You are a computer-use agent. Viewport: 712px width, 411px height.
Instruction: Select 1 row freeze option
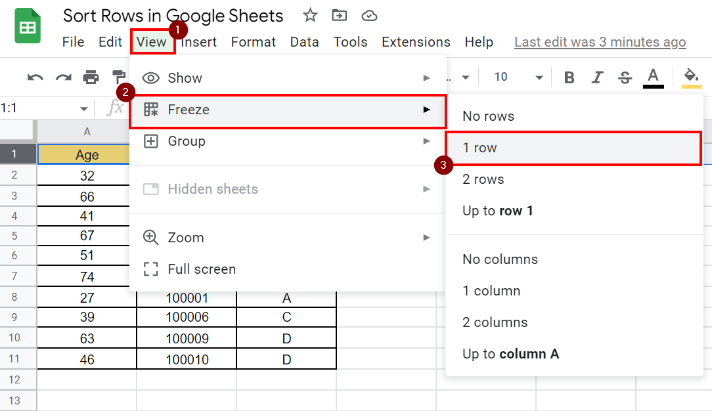click(574, 148)
